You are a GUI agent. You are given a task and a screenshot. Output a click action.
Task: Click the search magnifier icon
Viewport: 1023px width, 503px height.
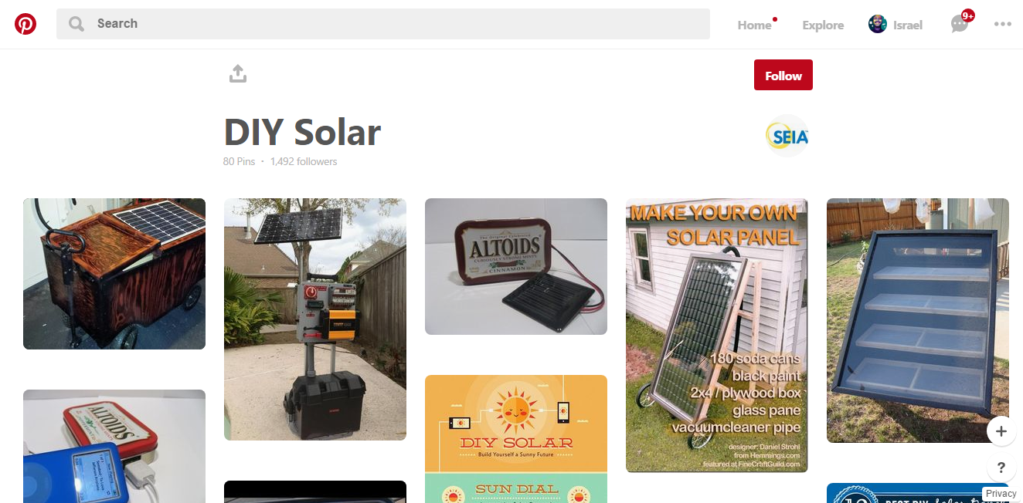click(x=76, y=24)
